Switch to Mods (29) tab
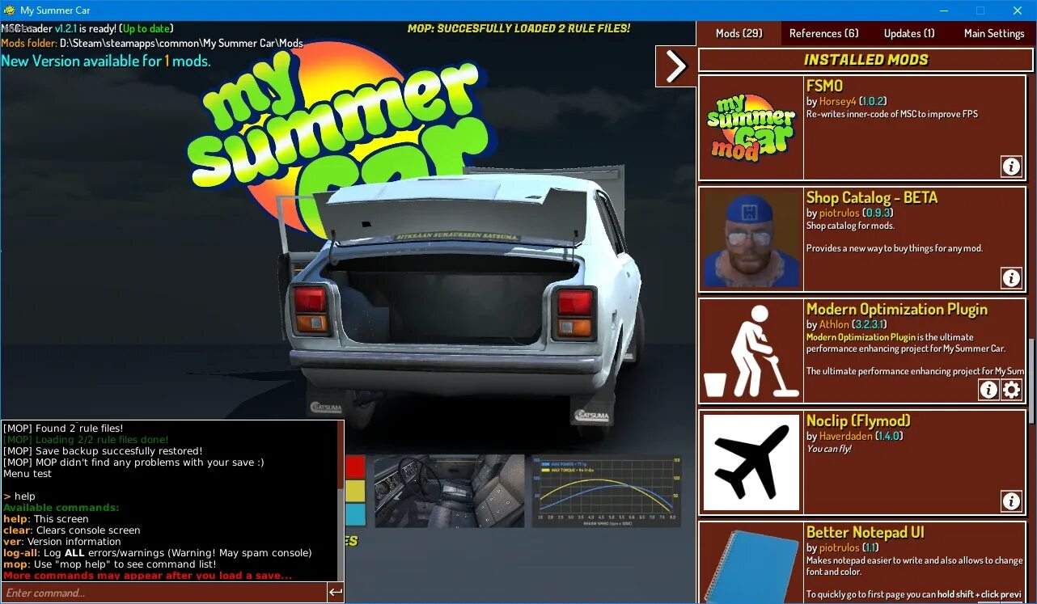The width and height of the screenshot is (1037, 604). 739,33
